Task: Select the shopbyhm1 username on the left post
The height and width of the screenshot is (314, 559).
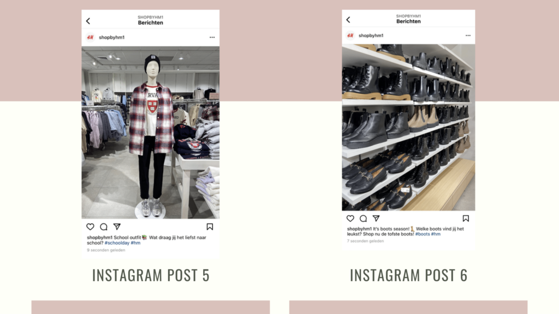Action: point(111,38)
